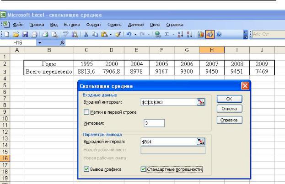This screenshot has height=184, width=285.
Task: Click the workbook icon beside the Файл menu
Action: click(x=6, y=24)
